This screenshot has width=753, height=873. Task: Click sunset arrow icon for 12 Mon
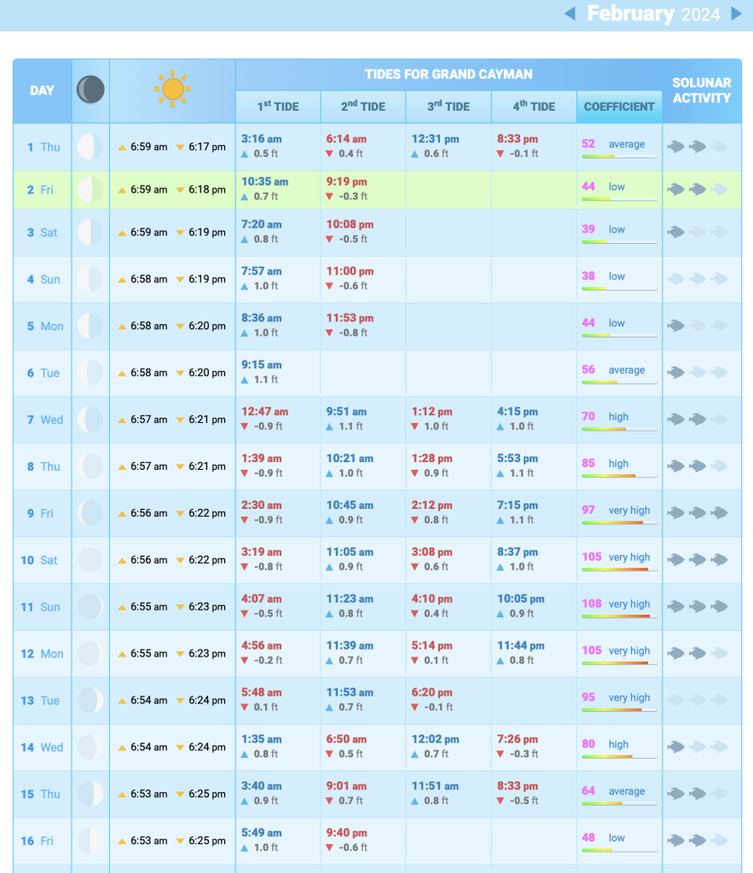180,654
